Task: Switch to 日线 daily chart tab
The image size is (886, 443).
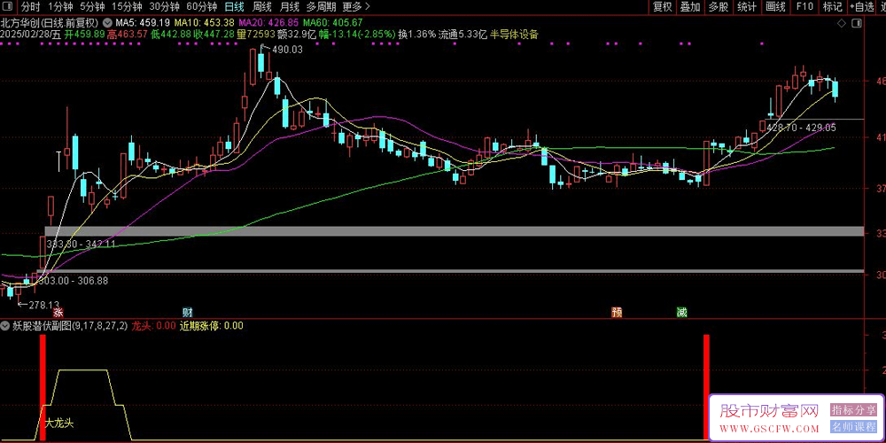Action: click(235, 7)
